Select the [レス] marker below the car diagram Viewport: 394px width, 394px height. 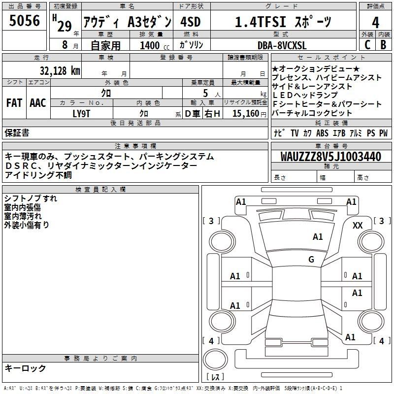click(x=215, y=377)
